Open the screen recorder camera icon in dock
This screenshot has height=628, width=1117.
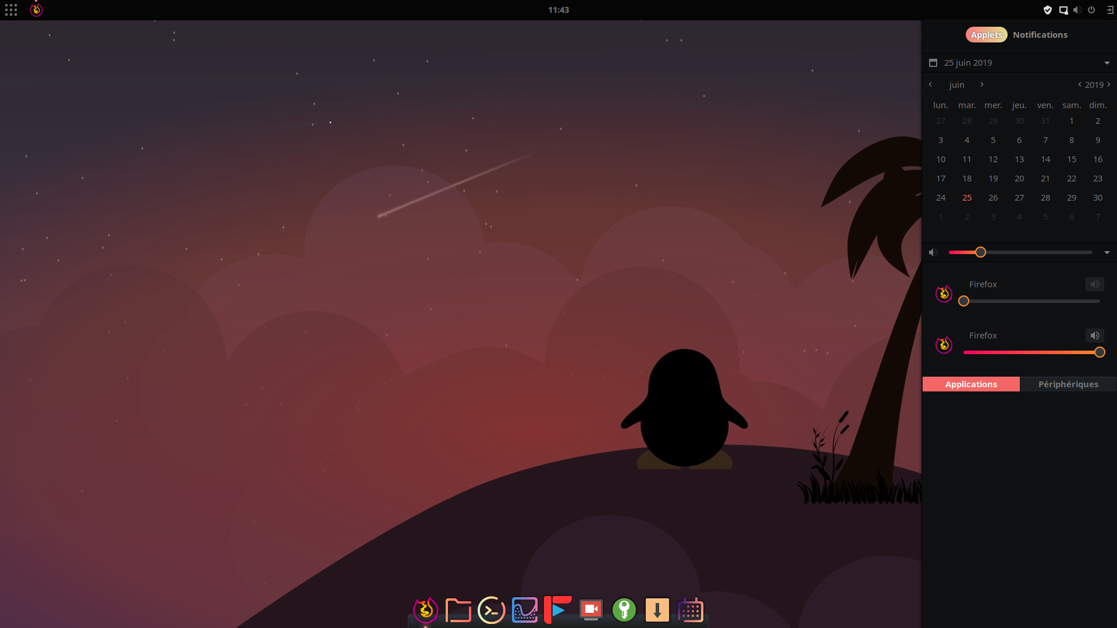click(x=591, y=610)
